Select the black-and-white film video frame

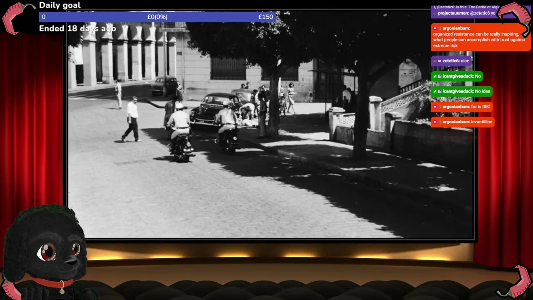click(x=271, y=124)
